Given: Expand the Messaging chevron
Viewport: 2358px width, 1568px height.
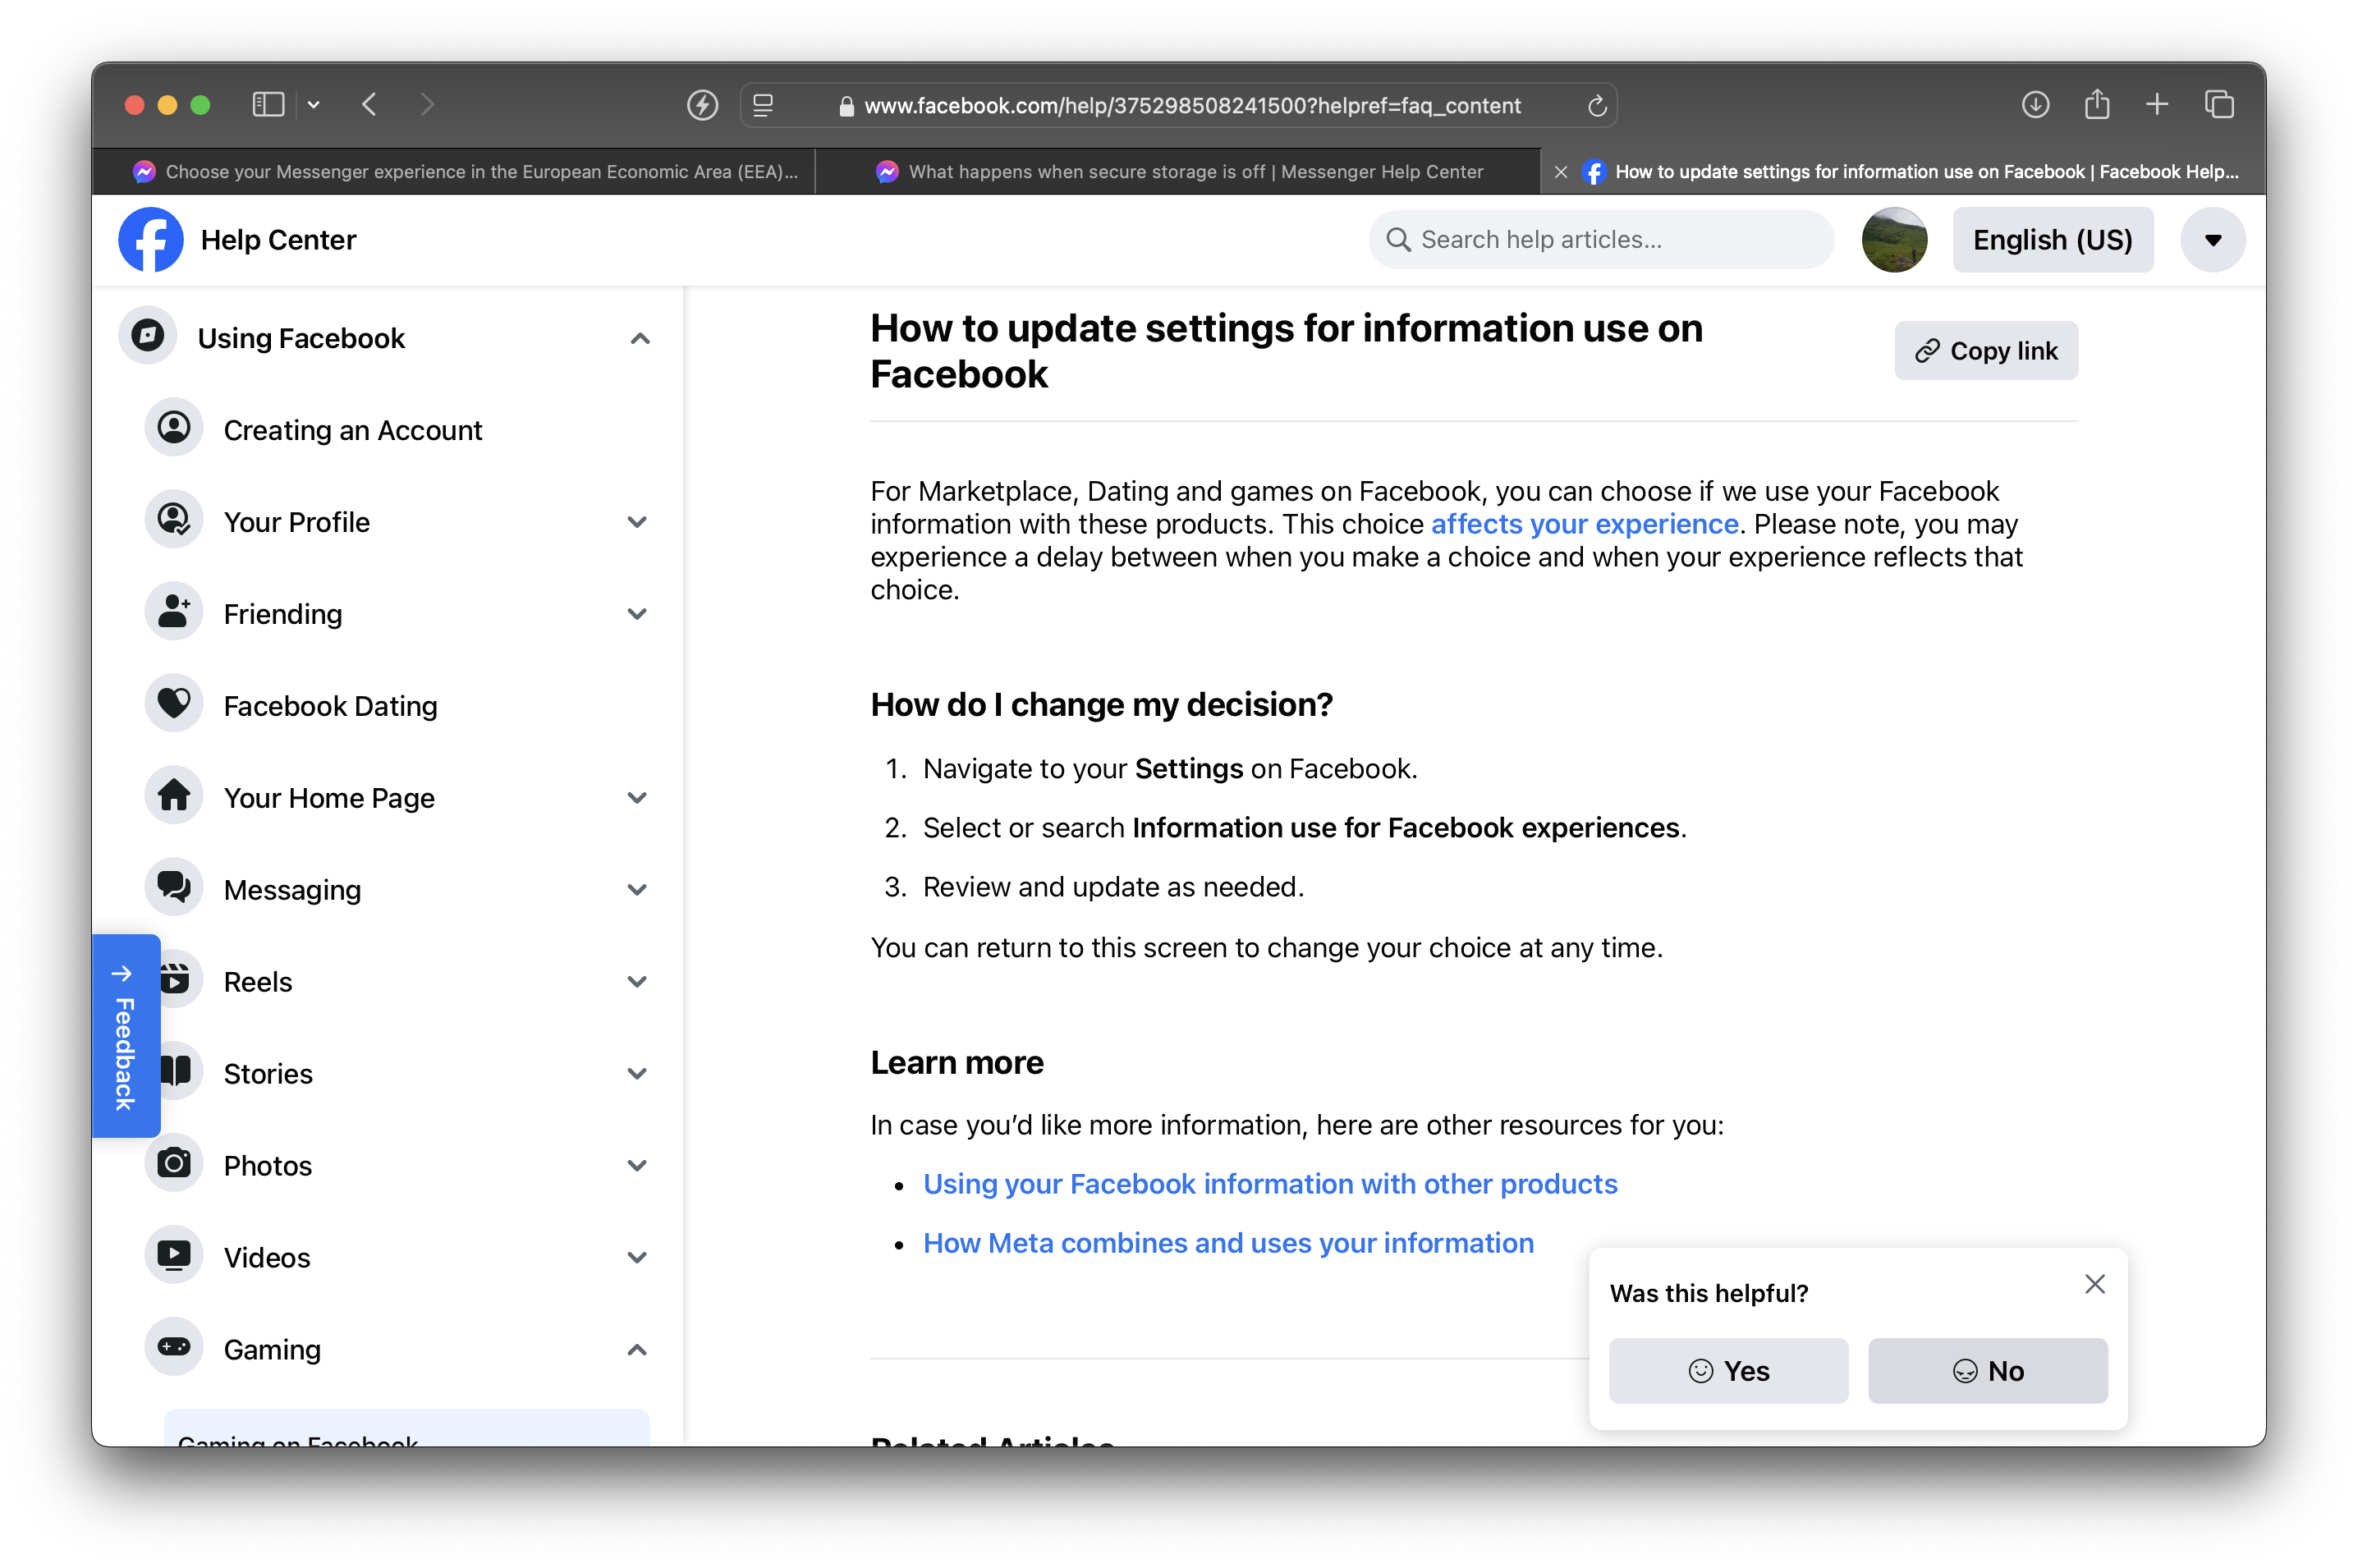Looking at the screenshot, I should [x=637, y=890].
